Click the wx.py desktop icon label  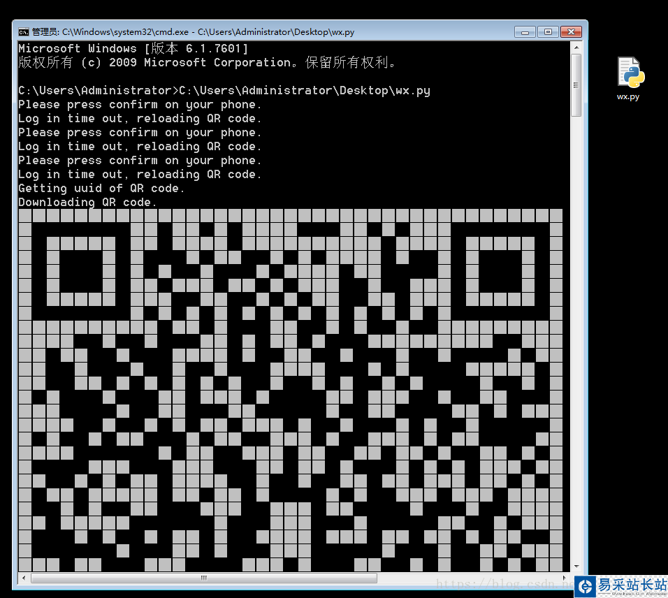coord(628,96)
